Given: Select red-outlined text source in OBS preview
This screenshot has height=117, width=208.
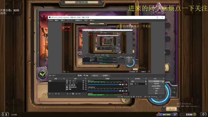Looking at the screenshot, I should click(66, 28).
